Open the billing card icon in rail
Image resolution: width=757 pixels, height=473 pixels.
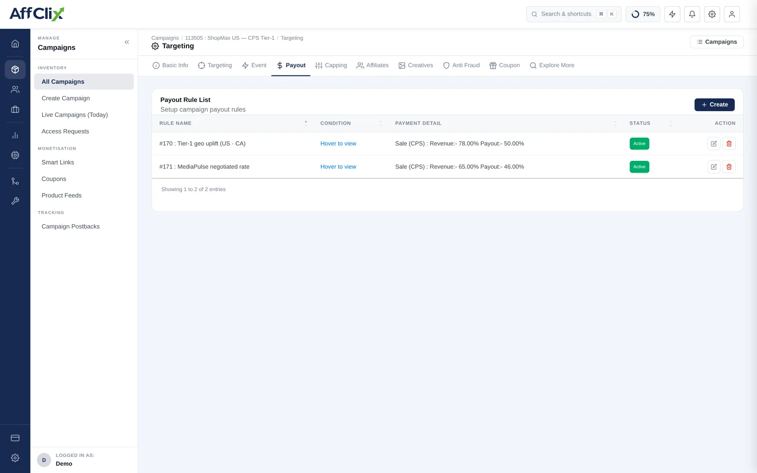click(15, 438)
